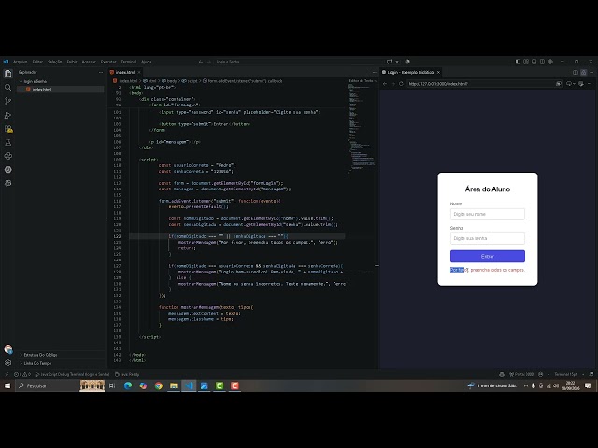598x448 pixels.
Task: Open the Explorer view in activity bar
Action: point(7,74)
